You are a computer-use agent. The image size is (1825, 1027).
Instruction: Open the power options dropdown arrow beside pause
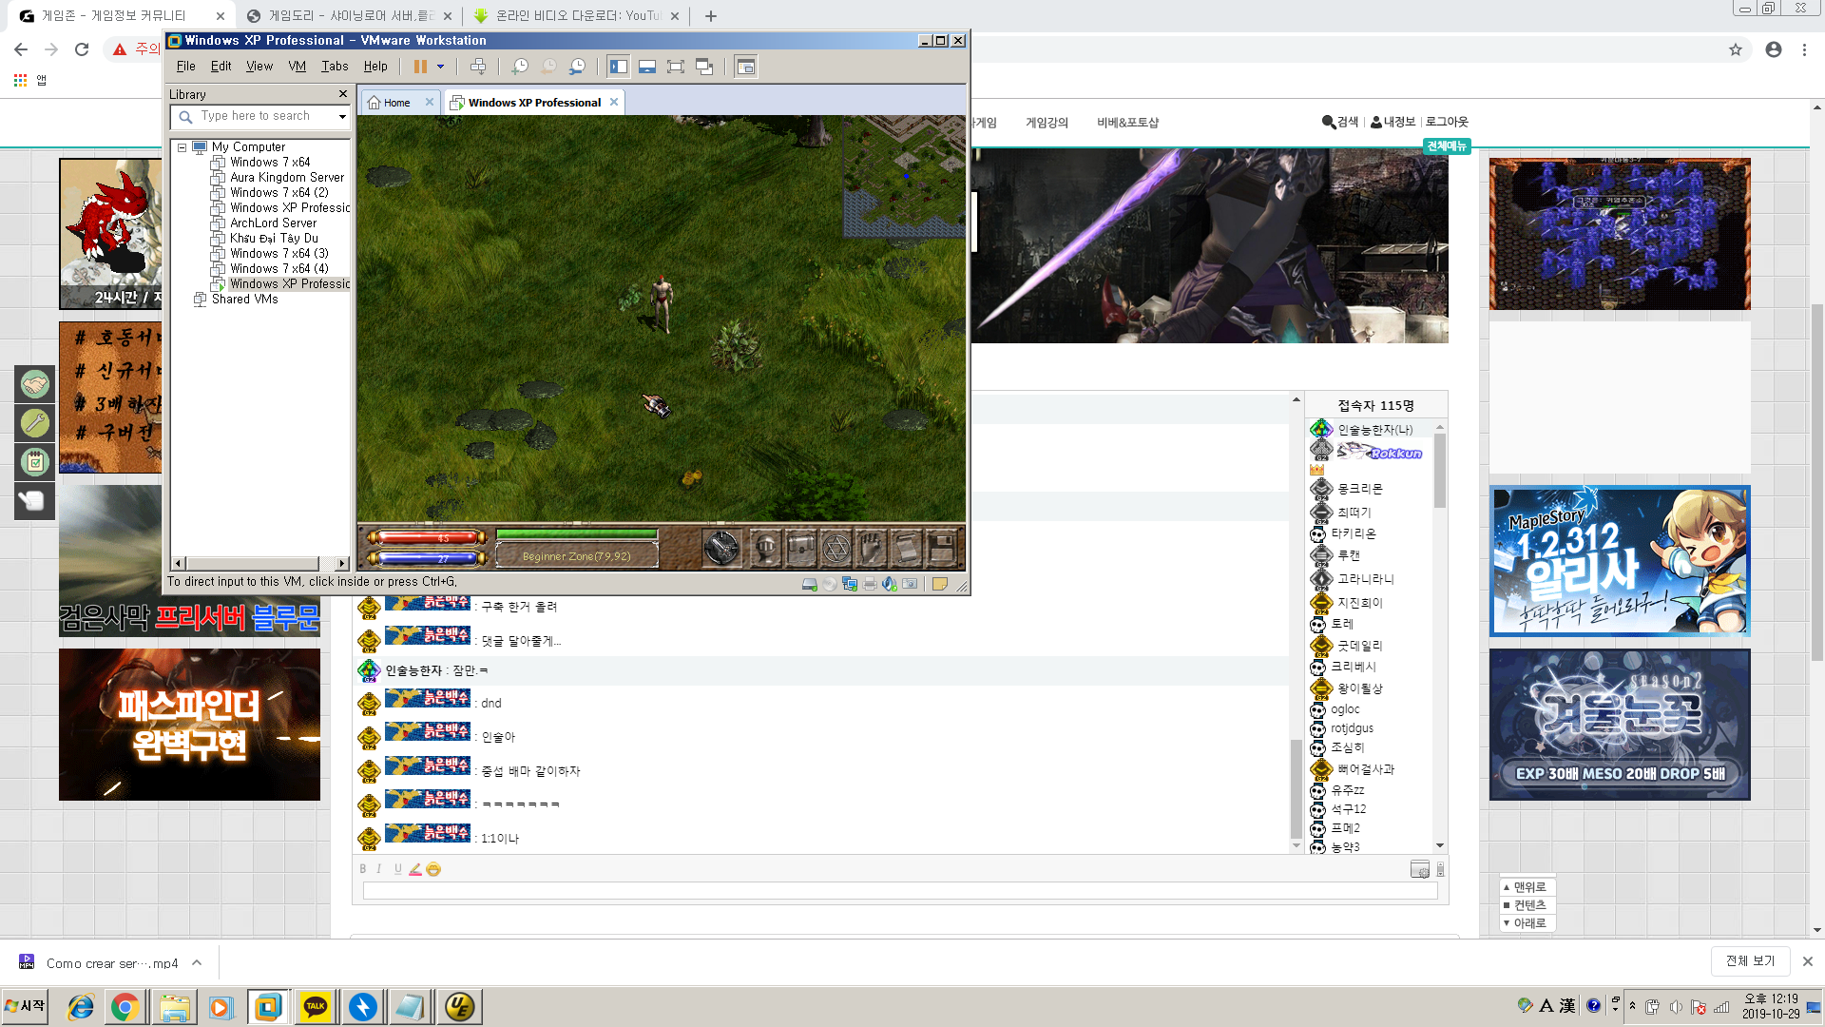click(440, 67)
